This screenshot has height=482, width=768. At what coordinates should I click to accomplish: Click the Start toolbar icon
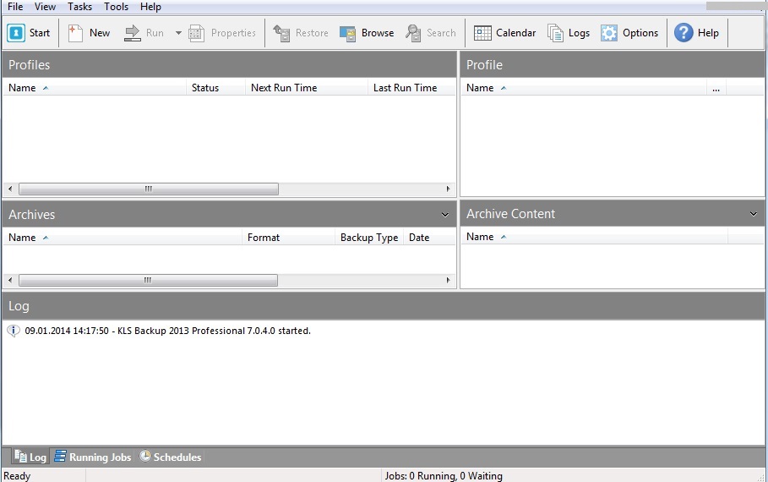point(17,33)
